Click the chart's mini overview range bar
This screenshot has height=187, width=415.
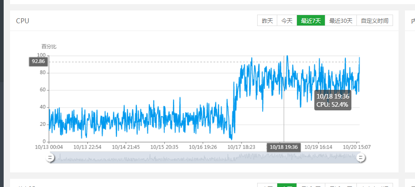[205, 158]
